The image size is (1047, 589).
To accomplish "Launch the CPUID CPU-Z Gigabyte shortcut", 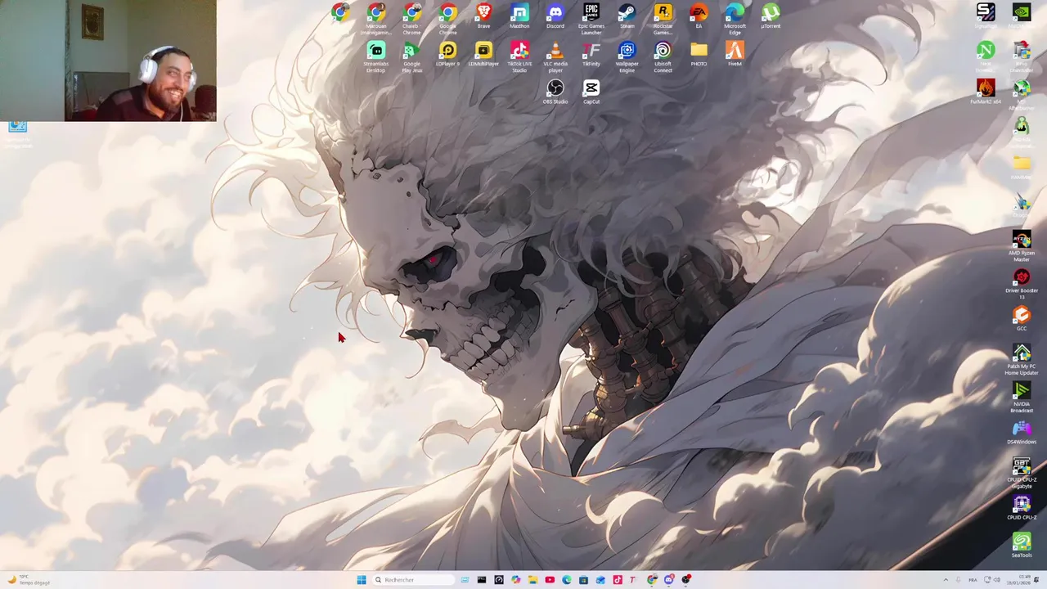I will (1022, 474).
